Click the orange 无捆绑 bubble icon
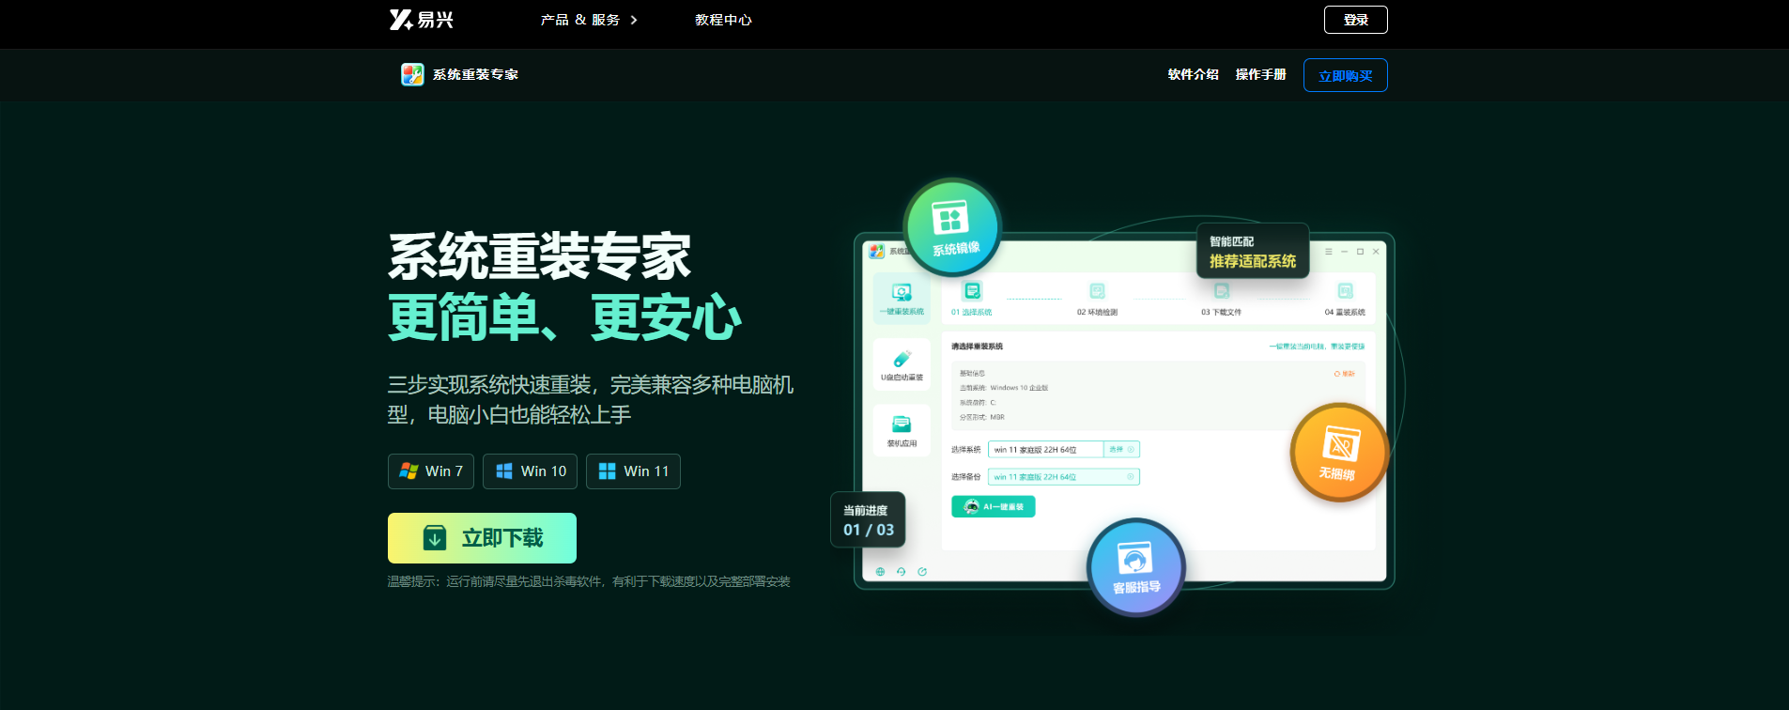 (x=1338, y=452)
